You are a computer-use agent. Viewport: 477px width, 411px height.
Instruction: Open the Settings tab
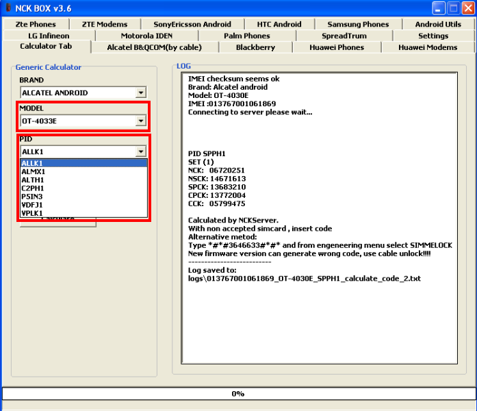pyautogui.click(x=433, y=36)
